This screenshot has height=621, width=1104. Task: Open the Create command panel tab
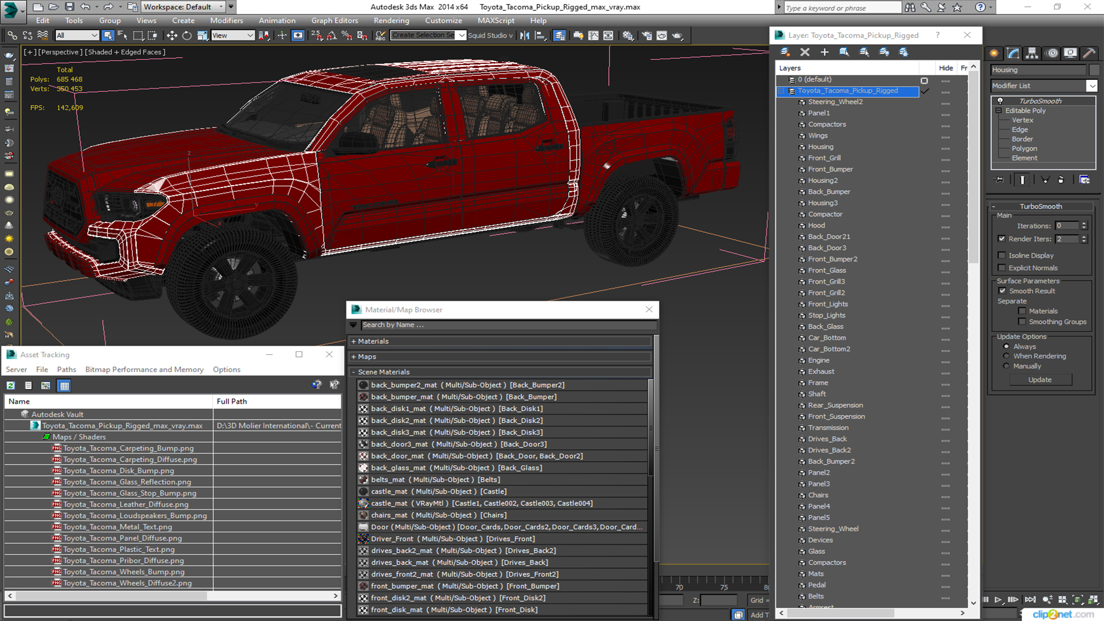tap(994, 53)
